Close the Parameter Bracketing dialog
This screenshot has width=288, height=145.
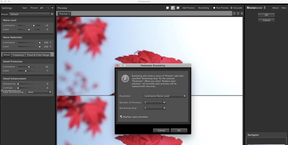pos(117,66)
